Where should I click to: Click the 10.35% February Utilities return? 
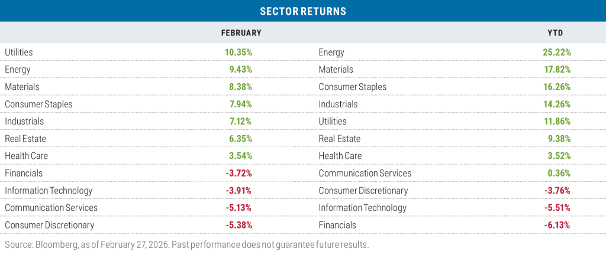(x=238, y=52)
